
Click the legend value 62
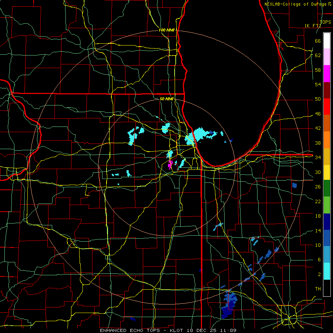(318, 55)
